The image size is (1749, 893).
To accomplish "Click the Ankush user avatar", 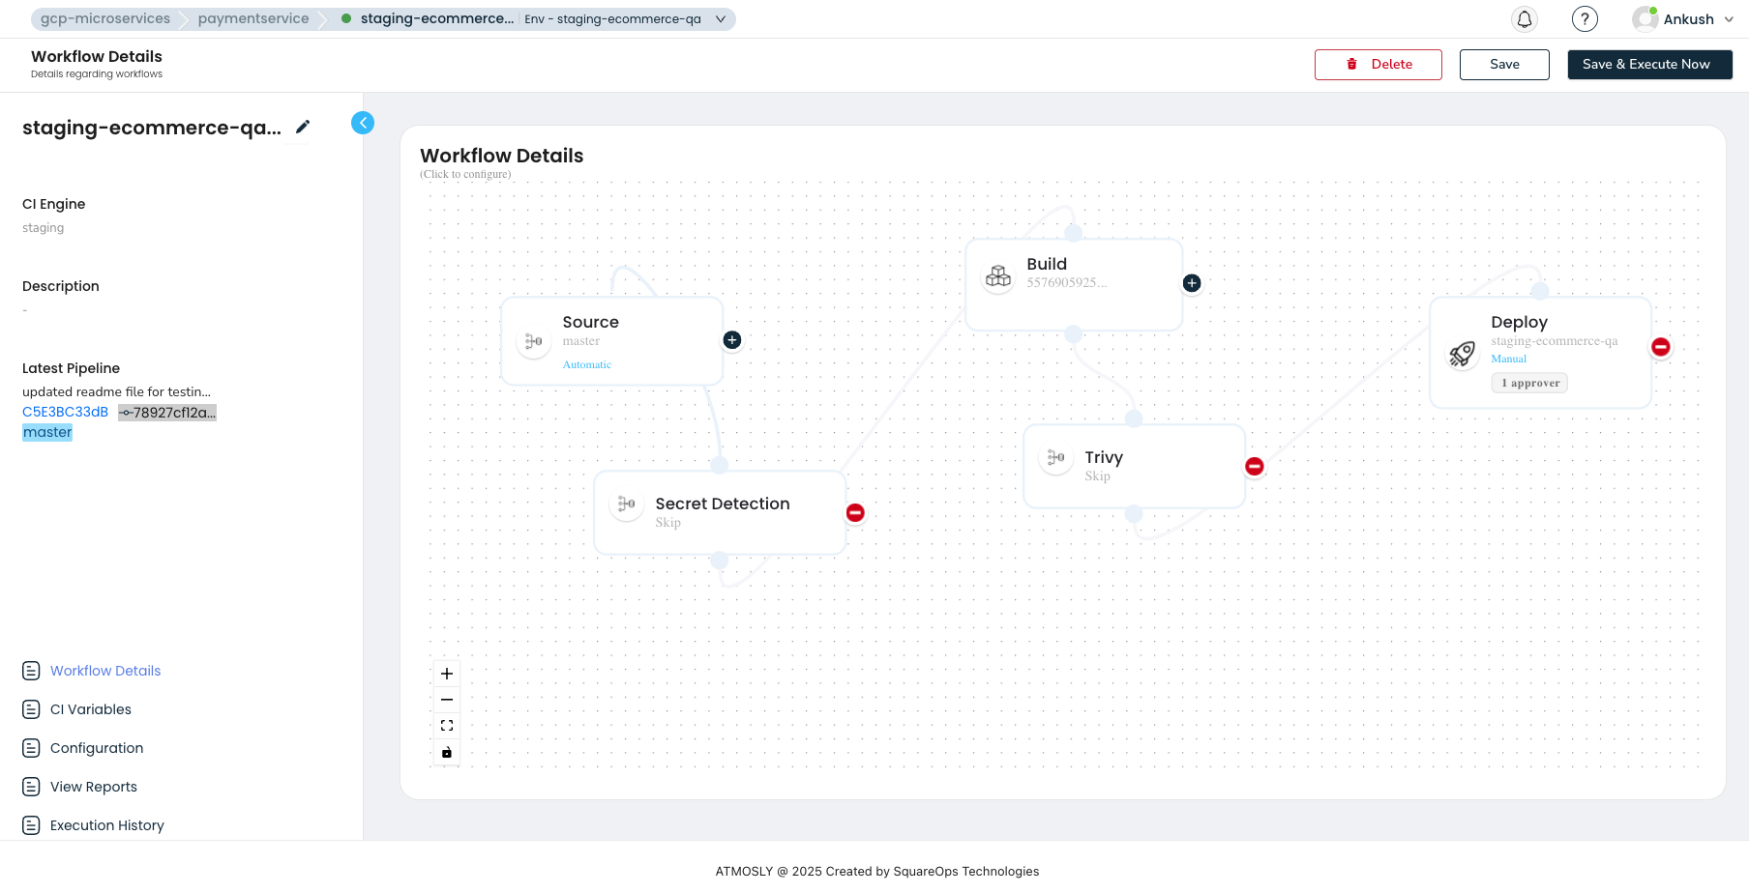I will (x=1645, y=19).
